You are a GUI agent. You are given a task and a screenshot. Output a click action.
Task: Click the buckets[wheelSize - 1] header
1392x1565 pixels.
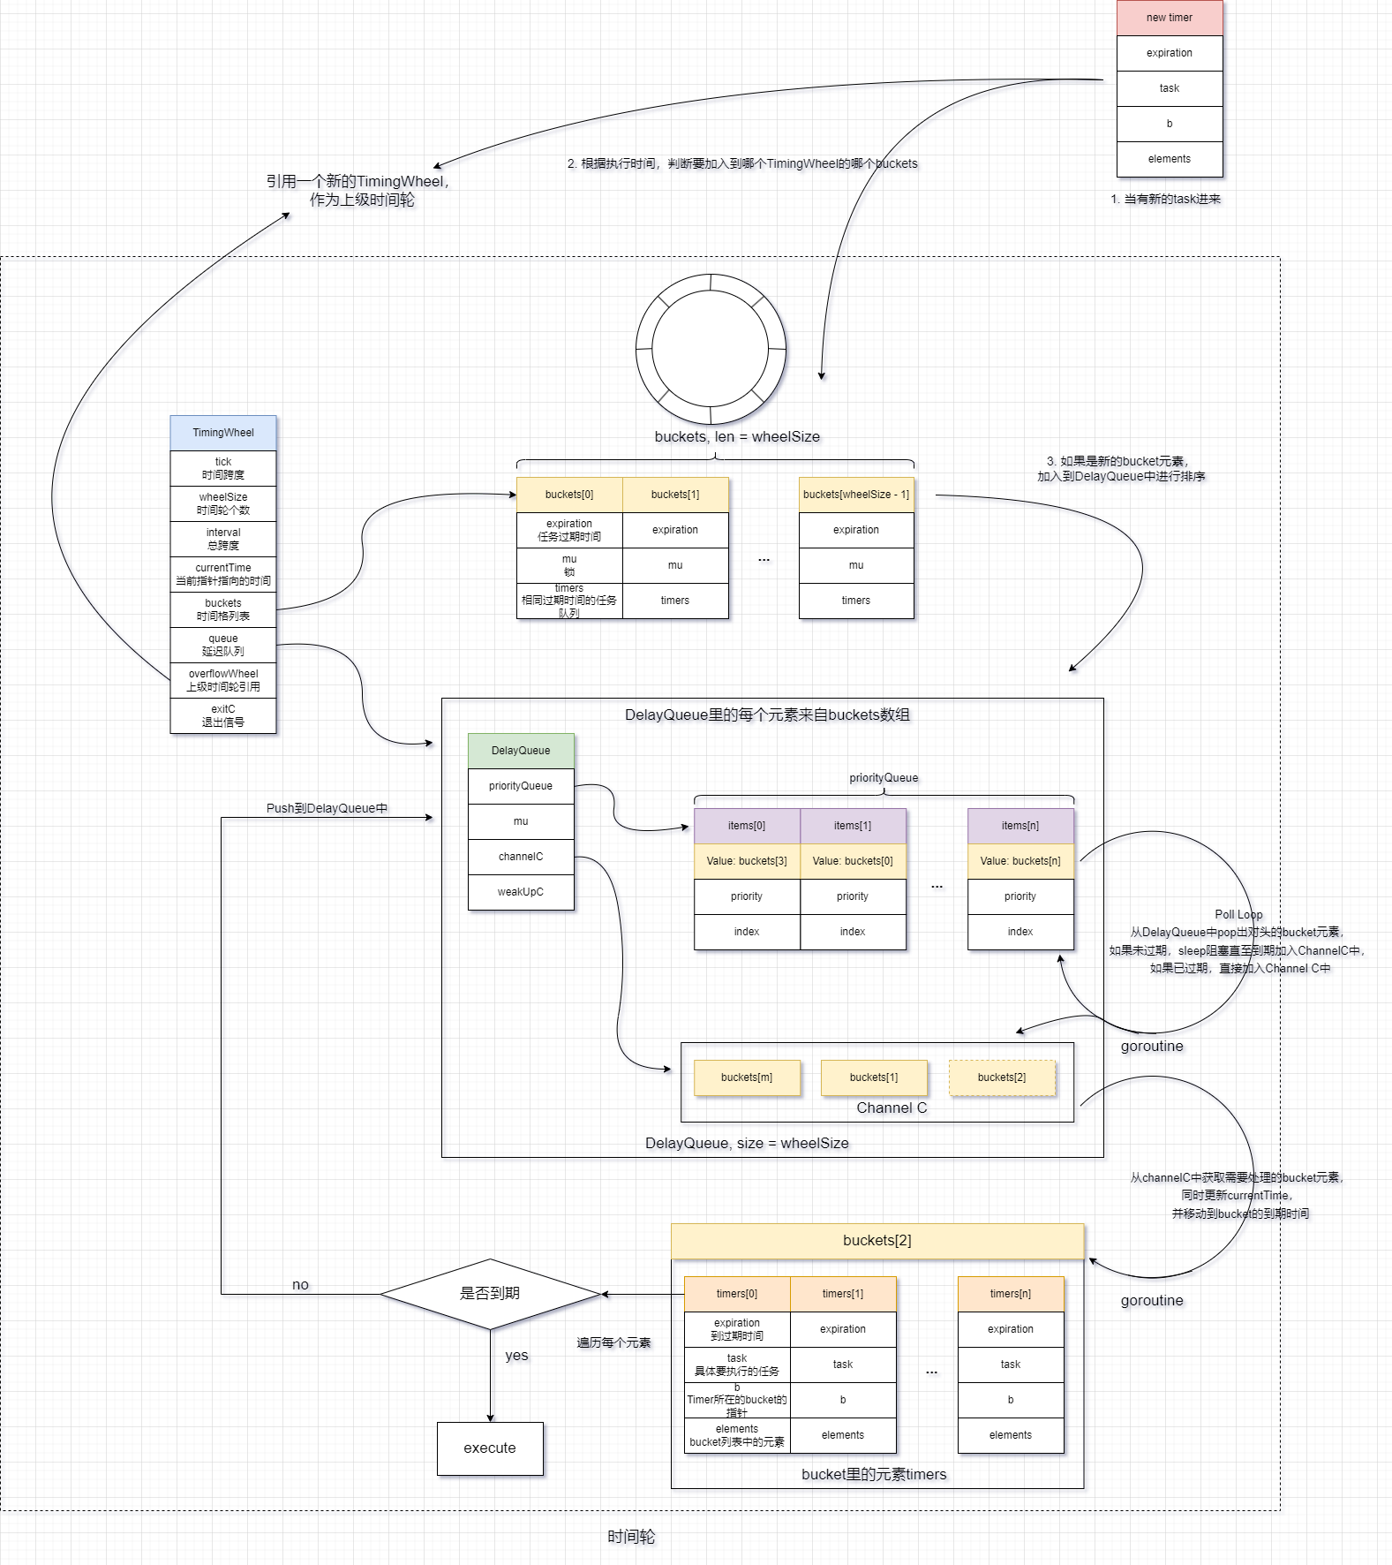pyautogui.click(x=855, y=495)
